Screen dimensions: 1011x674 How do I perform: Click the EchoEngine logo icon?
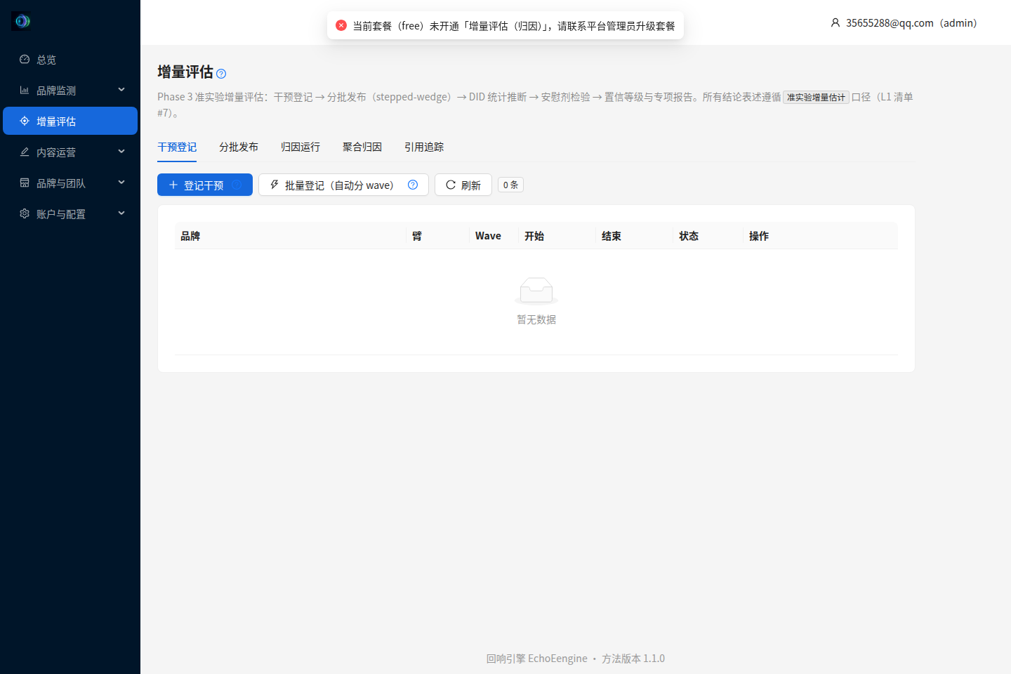coord(22,21)
